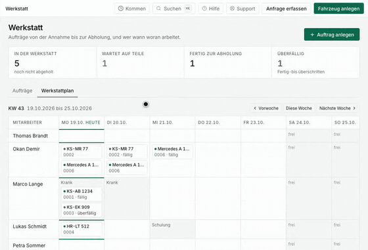Click the Support lifebuoy icon

pos(232,9)
